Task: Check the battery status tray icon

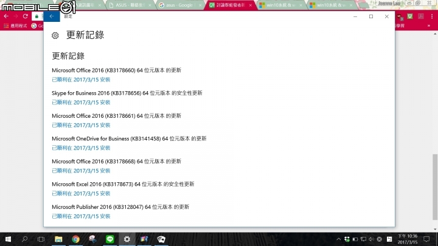Action: 355,239
